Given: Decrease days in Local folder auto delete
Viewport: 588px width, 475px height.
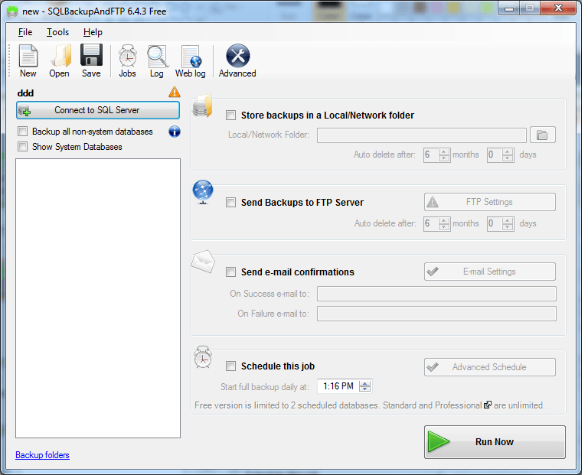Looking at the screenshot, I should 508,158.
